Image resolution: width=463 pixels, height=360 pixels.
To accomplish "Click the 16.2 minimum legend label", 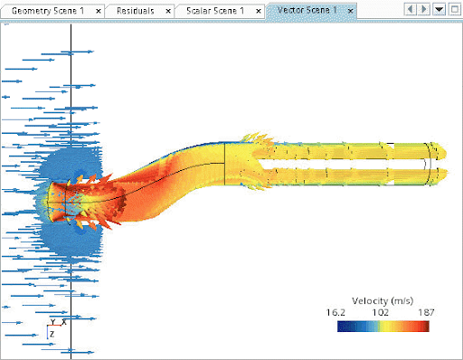I will 335,312.
